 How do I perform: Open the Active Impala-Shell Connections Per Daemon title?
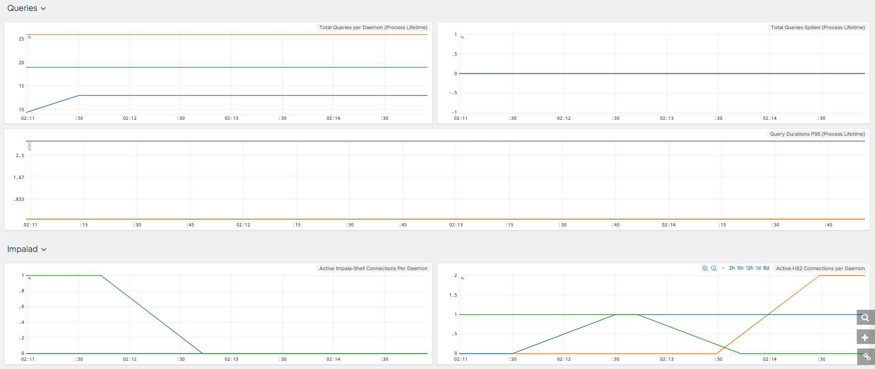(x=373, y=268)
